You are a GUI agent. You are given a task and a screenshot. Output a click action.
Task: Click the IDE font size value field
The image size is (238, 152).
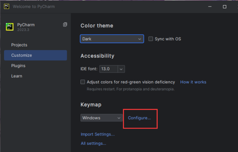coord(108,69)
